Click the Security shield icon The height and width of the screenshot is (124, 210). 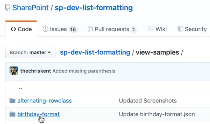180,29
